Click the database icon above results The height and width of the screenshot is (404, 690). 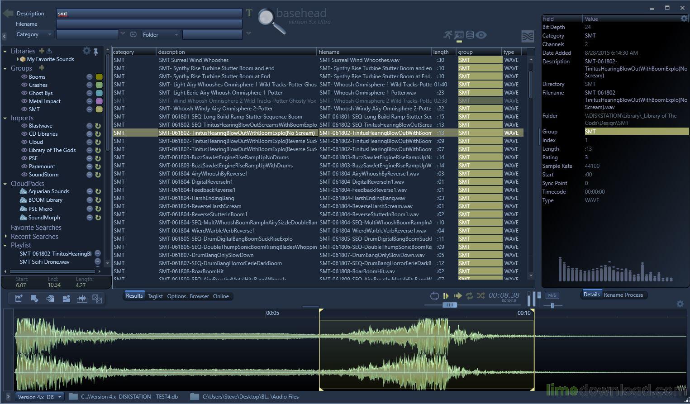click(x=470, y=35)
